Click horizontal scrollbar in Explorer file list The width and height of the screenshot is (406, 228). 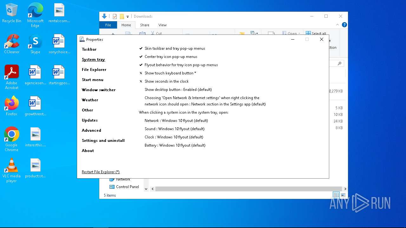[248, 189]
